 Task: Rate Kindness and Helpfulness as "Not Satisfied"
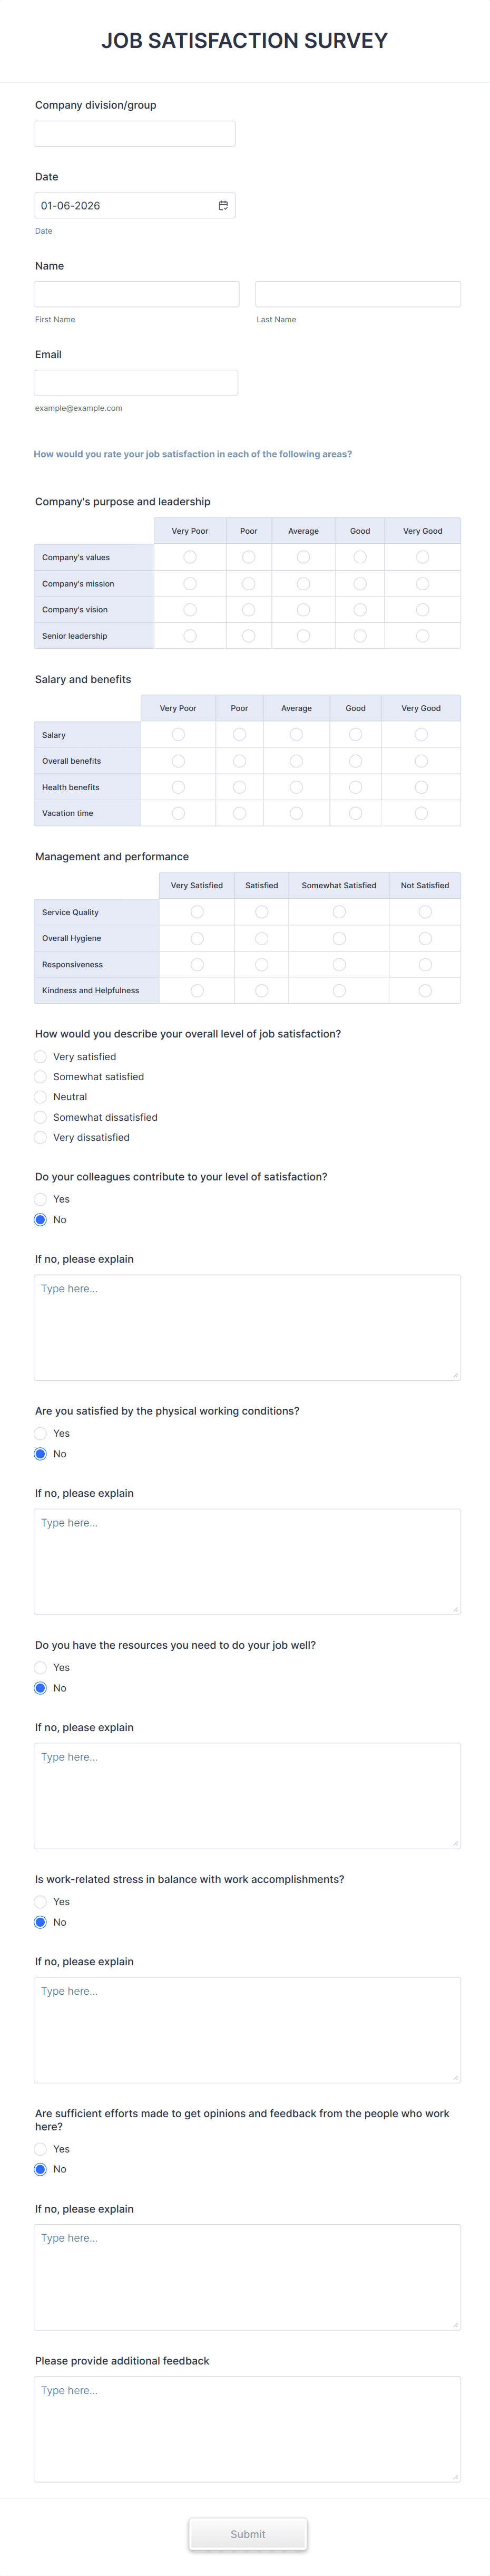point(423,990)
